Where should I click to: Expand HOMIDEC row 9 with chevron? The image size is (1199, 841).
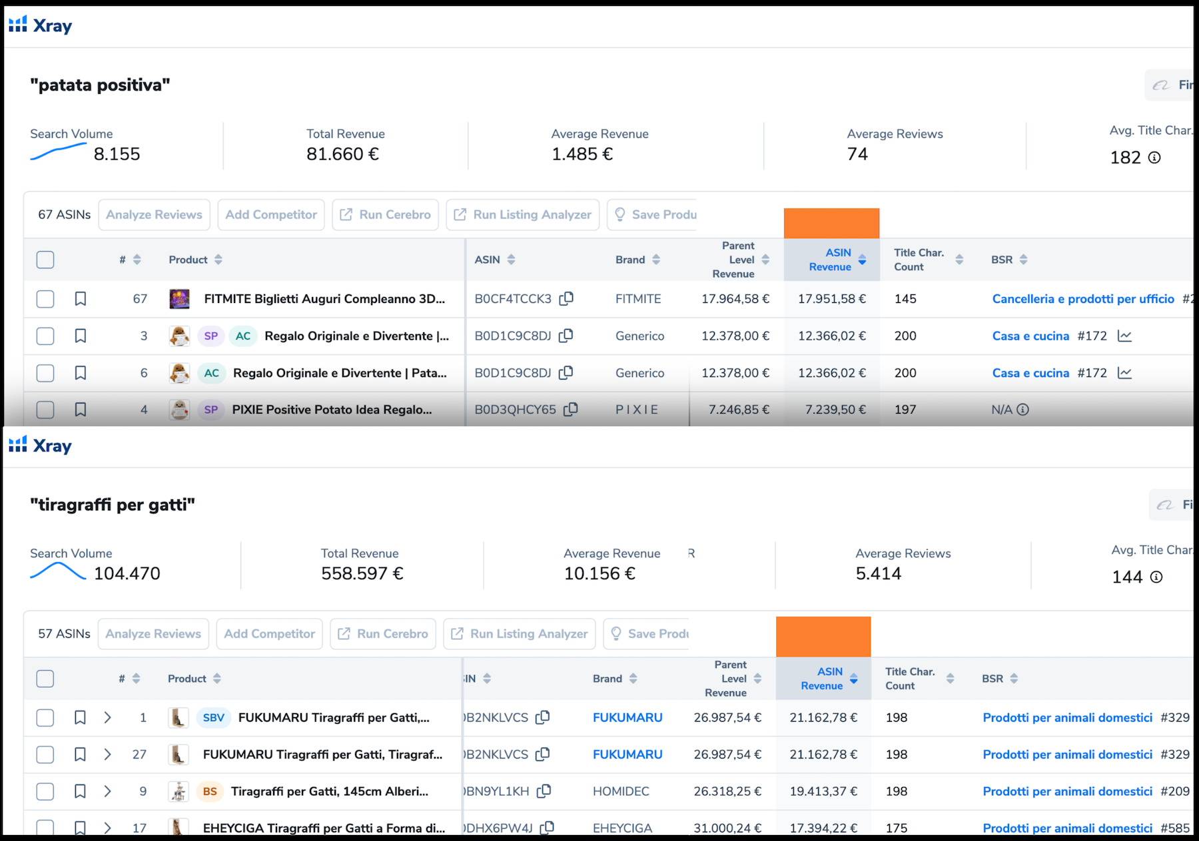[107, 791]
